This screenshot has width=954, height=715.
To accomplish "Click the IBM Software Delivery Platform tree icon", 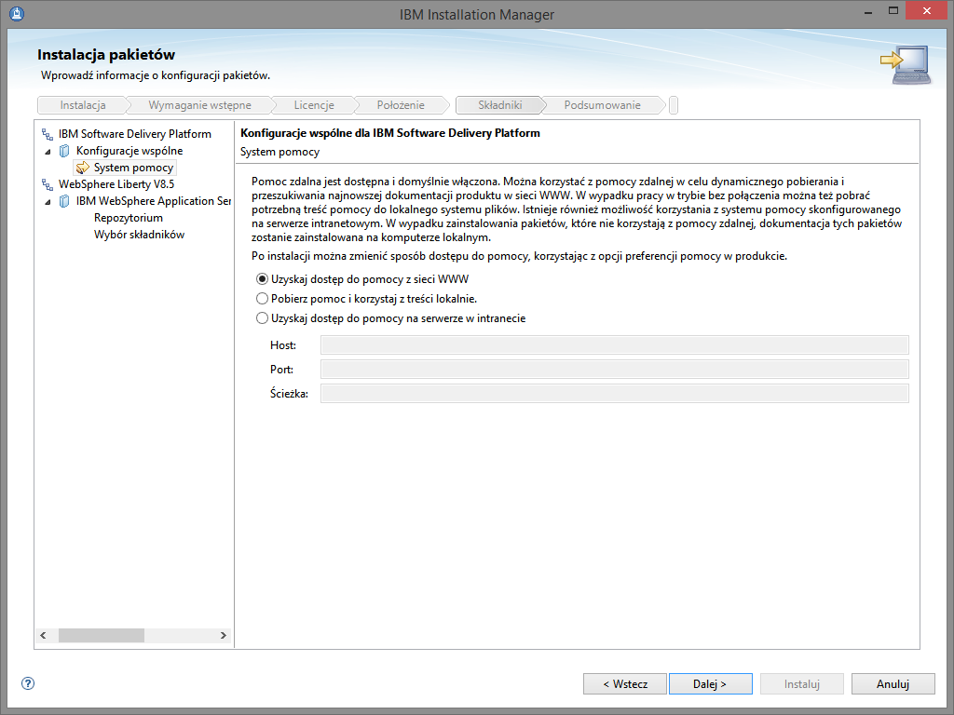I will [48, 134].
